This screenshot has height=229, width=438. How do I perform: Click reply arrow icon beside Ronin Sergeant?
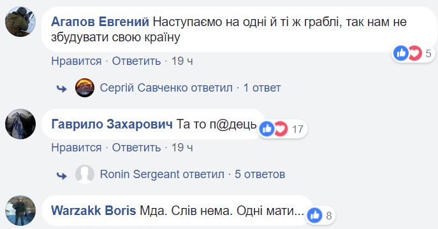(x=62, y=176)
